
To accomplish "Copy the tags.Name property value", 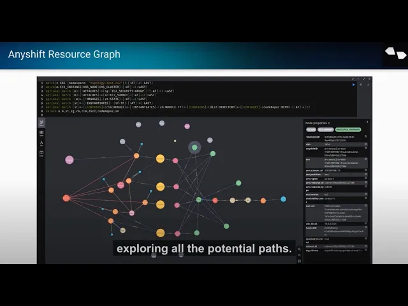I will coord(366,250).
